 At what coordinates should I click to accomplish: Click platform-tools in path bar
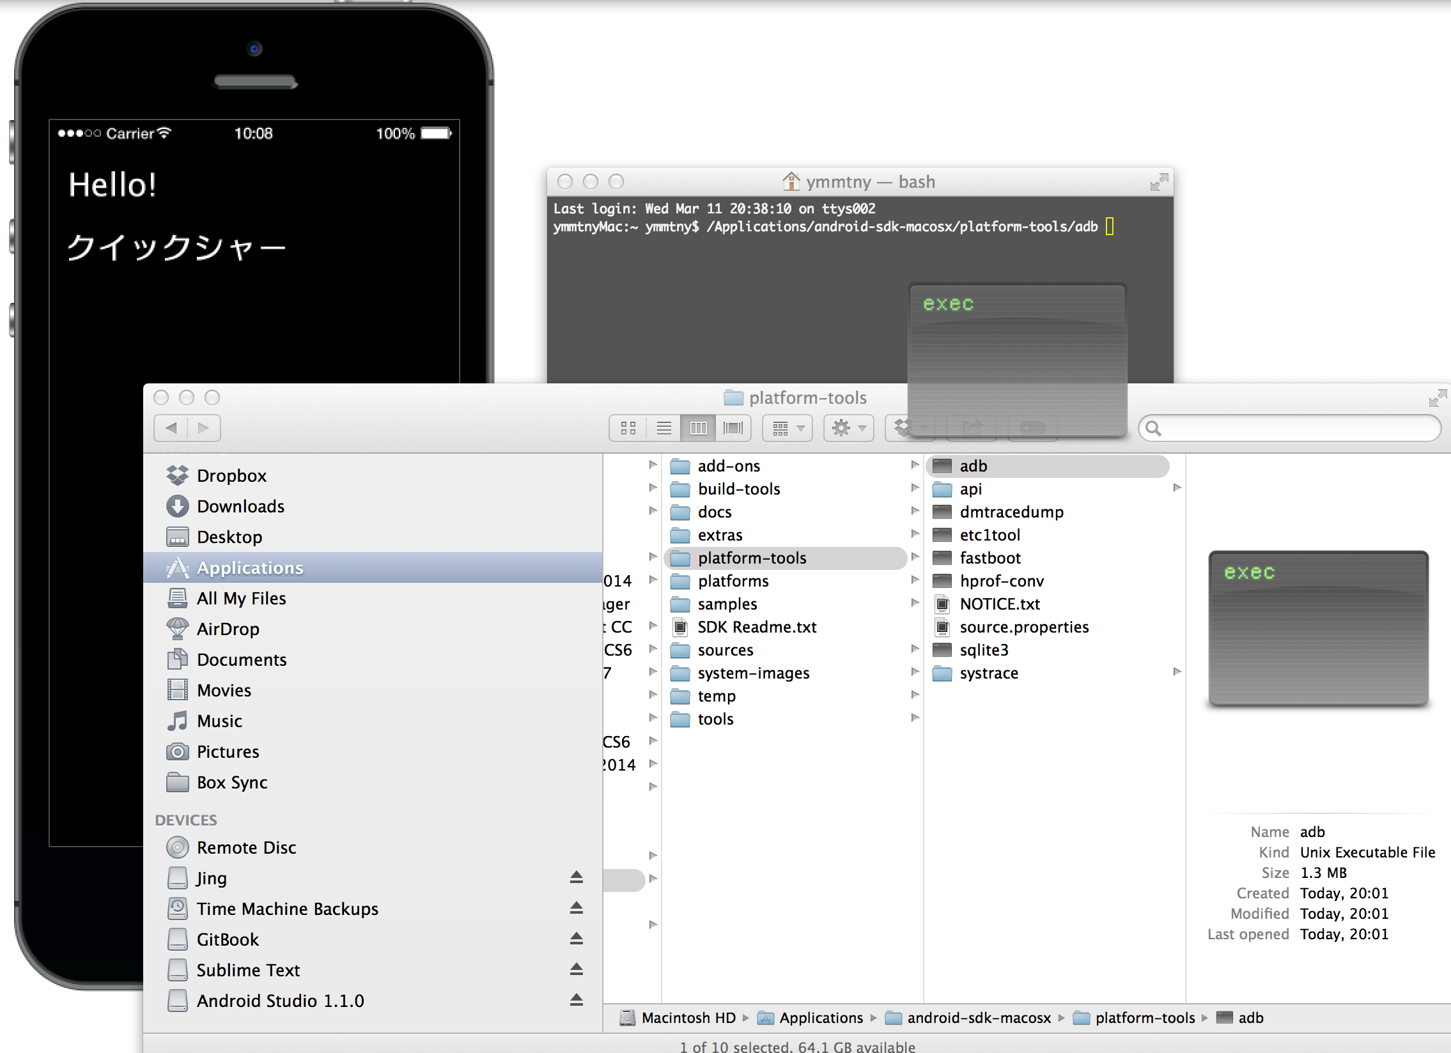click(1134, 1018)
